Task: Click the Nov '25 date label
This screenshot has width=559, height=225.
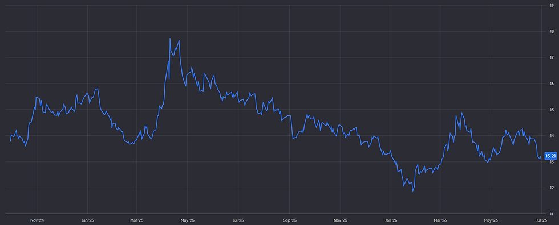Action: 341,220
